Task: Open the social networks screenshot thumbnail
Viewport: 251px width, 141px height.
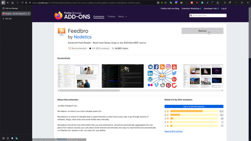Action: click(x=162, y=76)
